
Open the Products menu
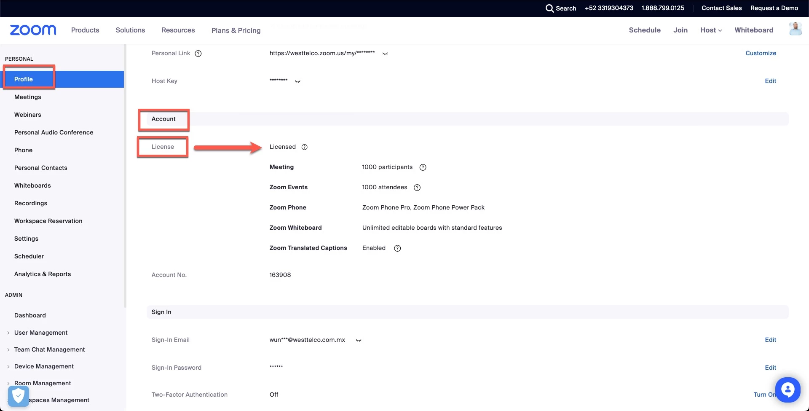(x=85, y=30)
